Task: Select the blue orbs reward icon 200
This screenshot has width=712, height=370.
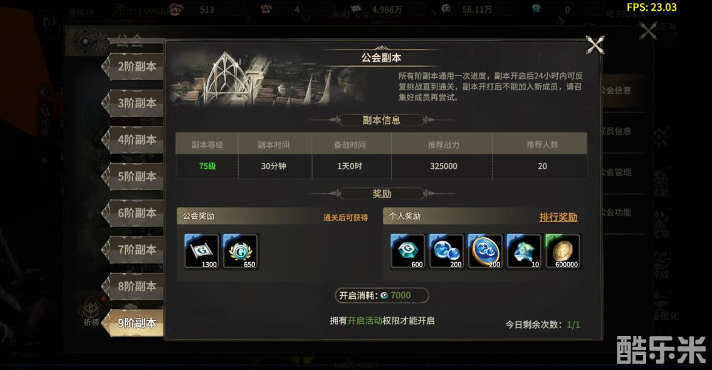Action: coord(446,251)
